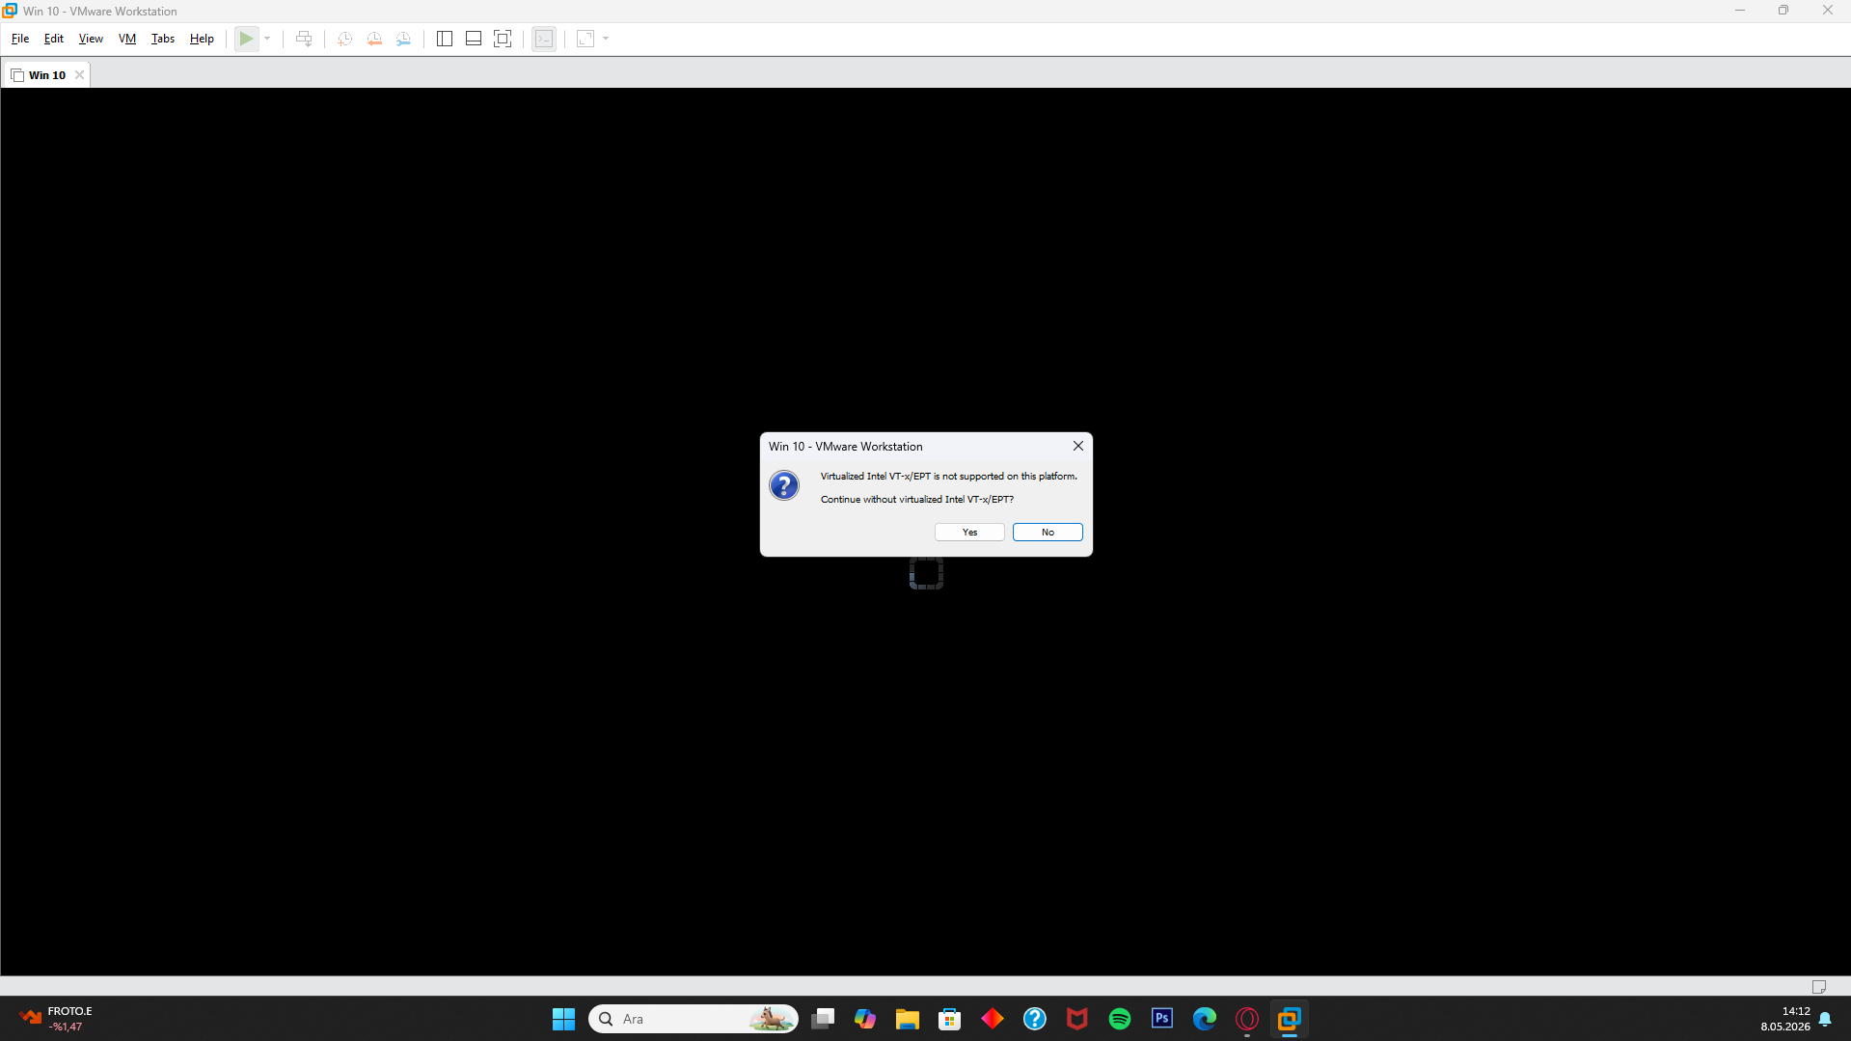Open the VM menu
The width and height of the screenshot is (1851, 1041).
[127, 39]
